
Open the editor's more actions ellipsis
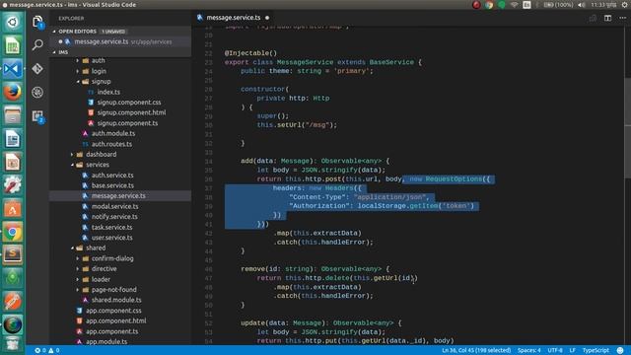tap(622, 18)
